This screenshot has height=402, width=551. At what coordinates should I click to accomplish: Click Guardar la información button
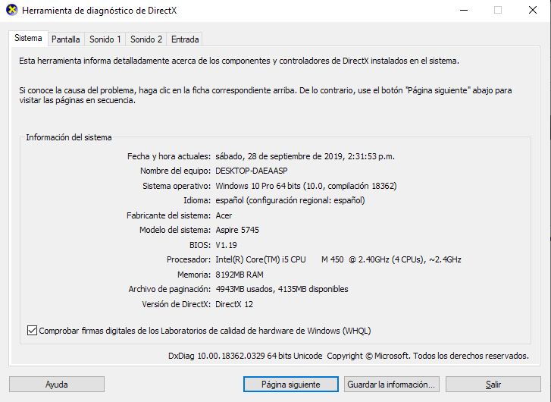pyautogui.click(x=391, y=385)
